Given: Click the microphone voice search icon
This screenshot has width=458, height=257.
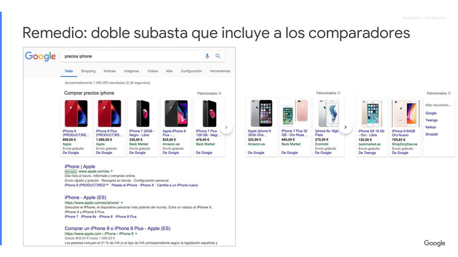Looking at the screenshot, I should pos(207,56).
